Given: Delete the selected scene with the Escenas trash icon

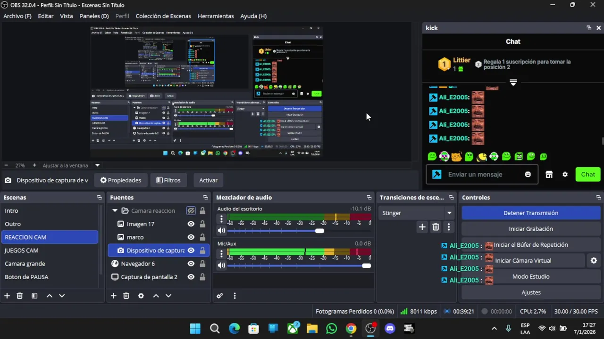Looking at the screenshot, I should 20,296.
